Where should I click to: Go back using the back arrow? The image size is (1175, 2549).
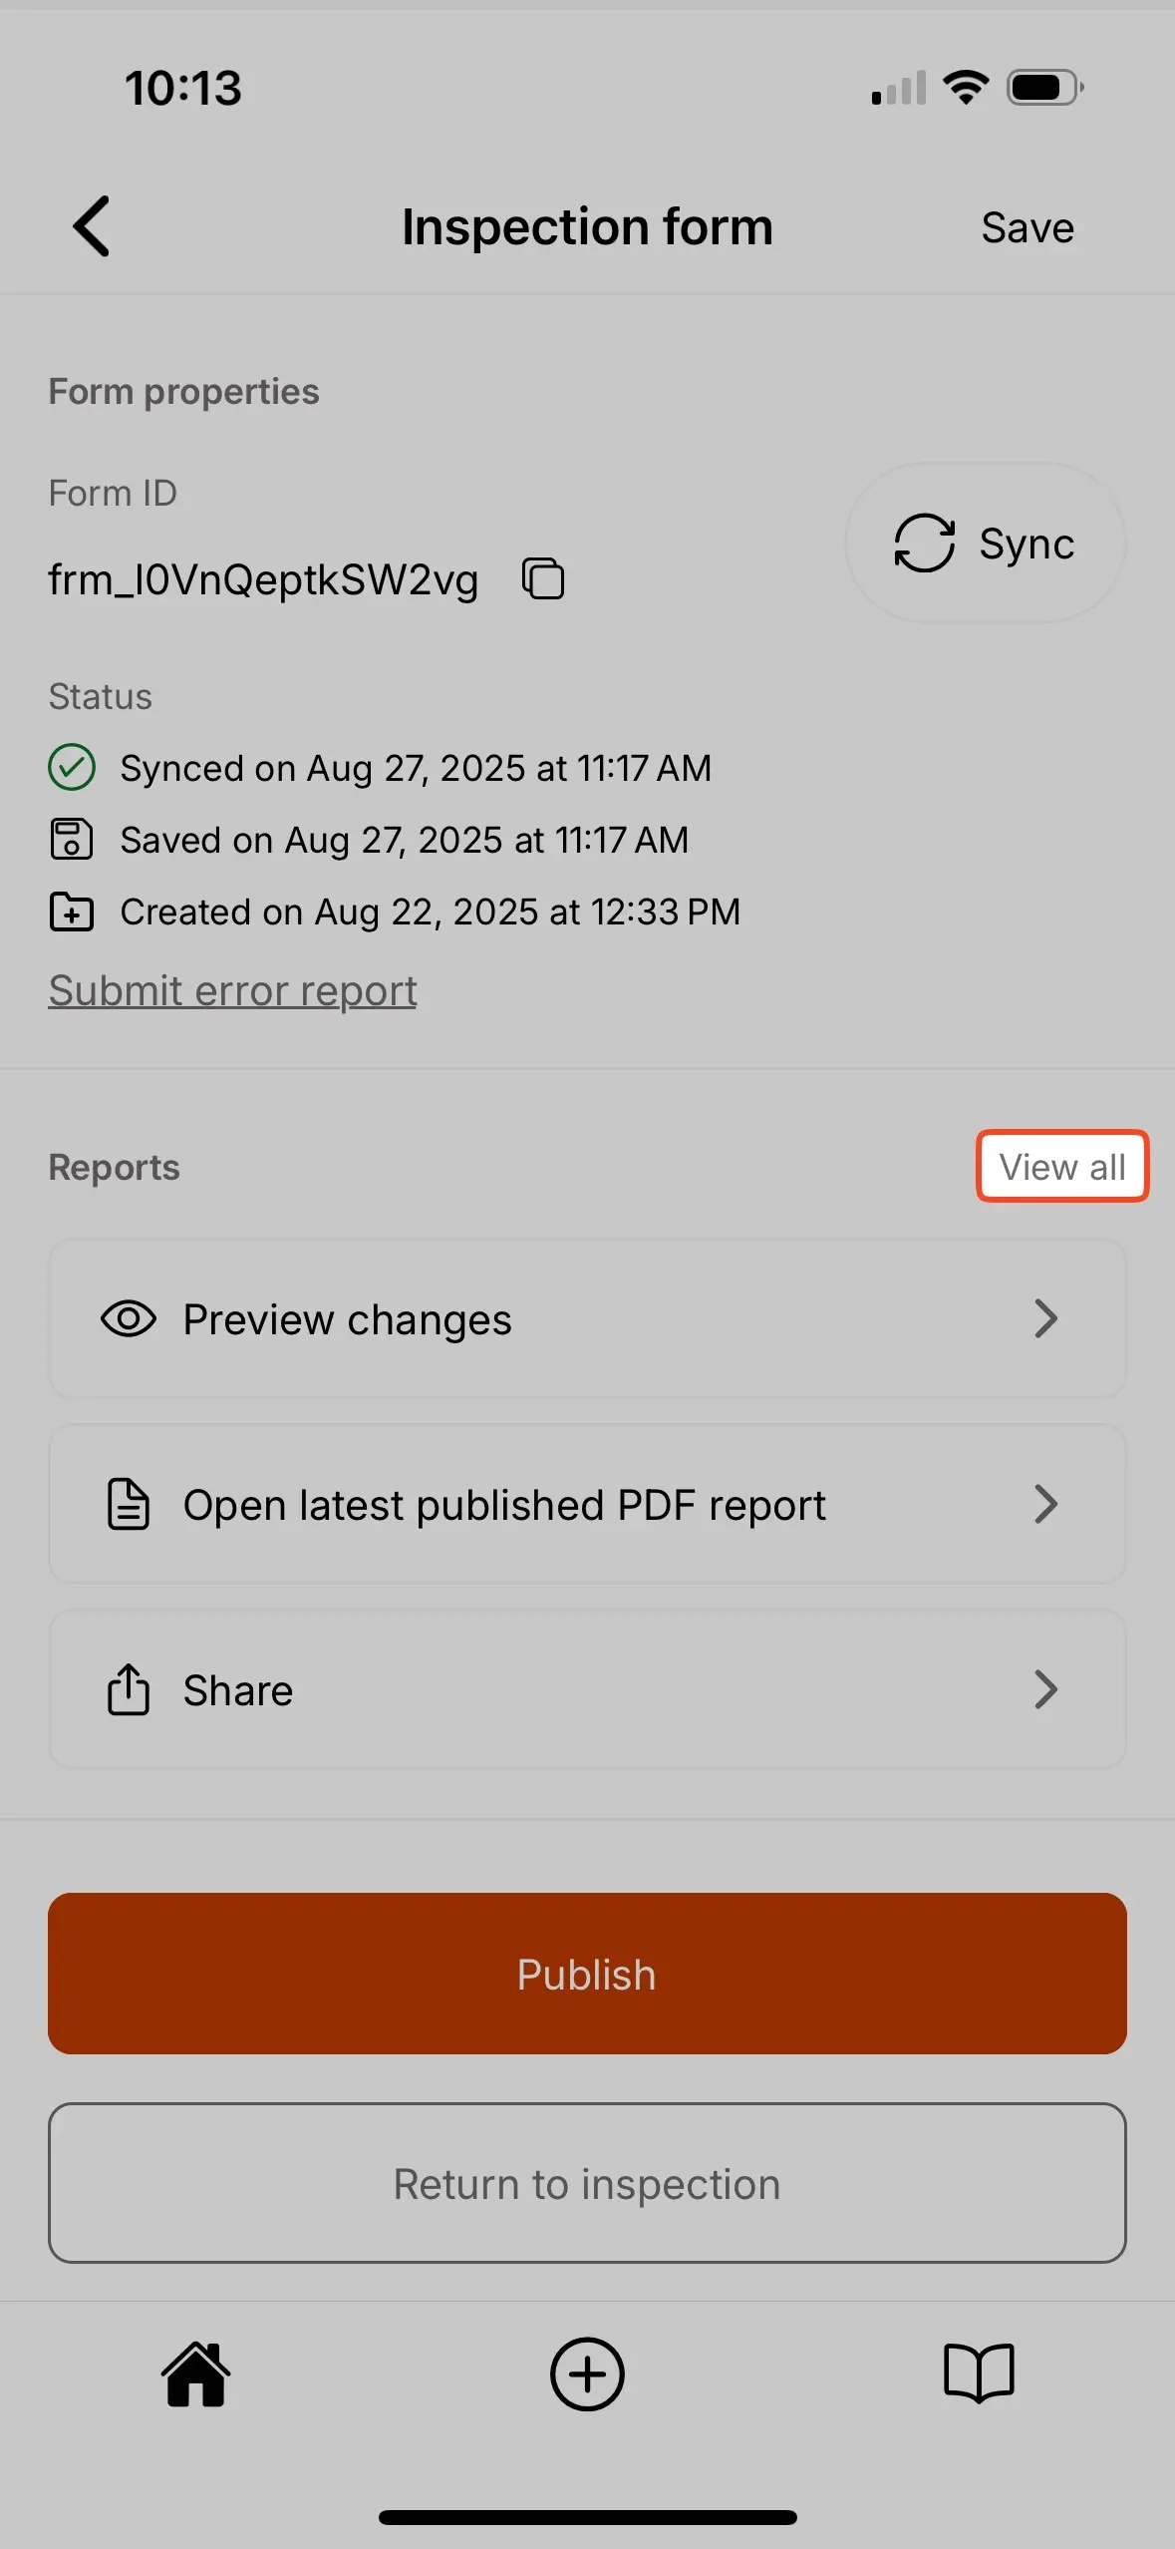[x=91, y=226]
